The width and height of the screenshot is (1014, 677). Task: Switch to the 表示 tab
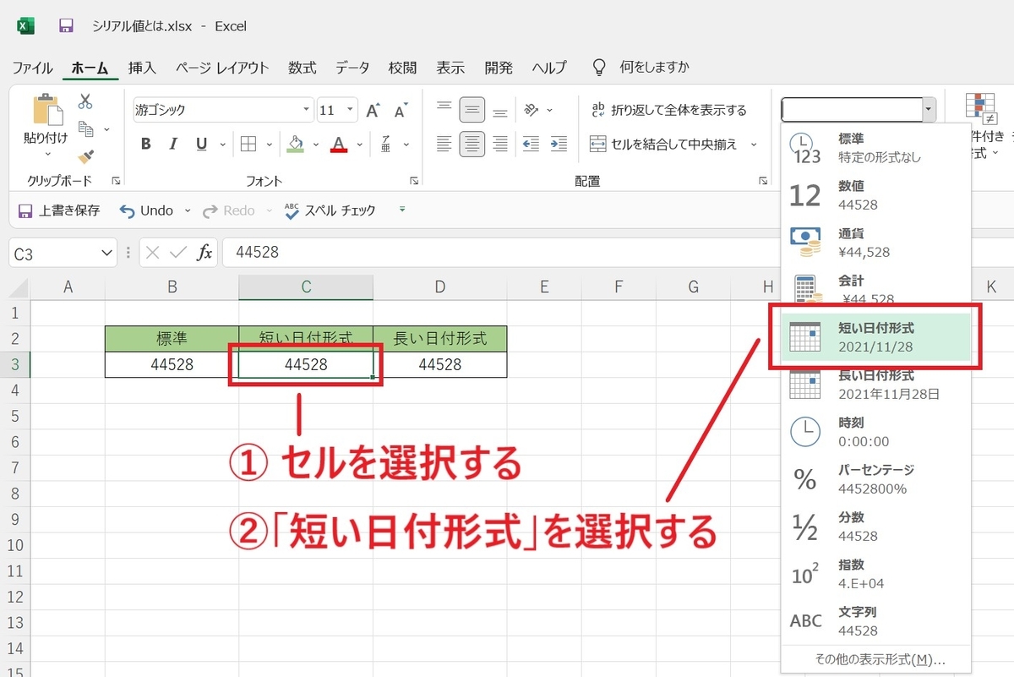pos(450,68)
